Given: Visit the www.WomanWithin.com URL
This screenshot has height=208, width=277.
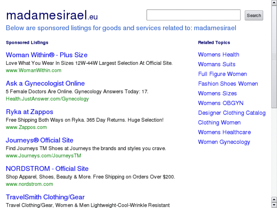Looking at the screenshot, I should [34, 71].
